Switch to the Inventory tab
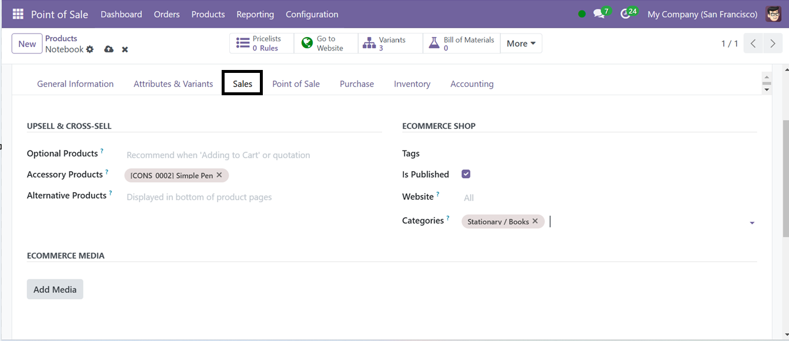Screen dimensions: 789x341 tap(412, 84)
